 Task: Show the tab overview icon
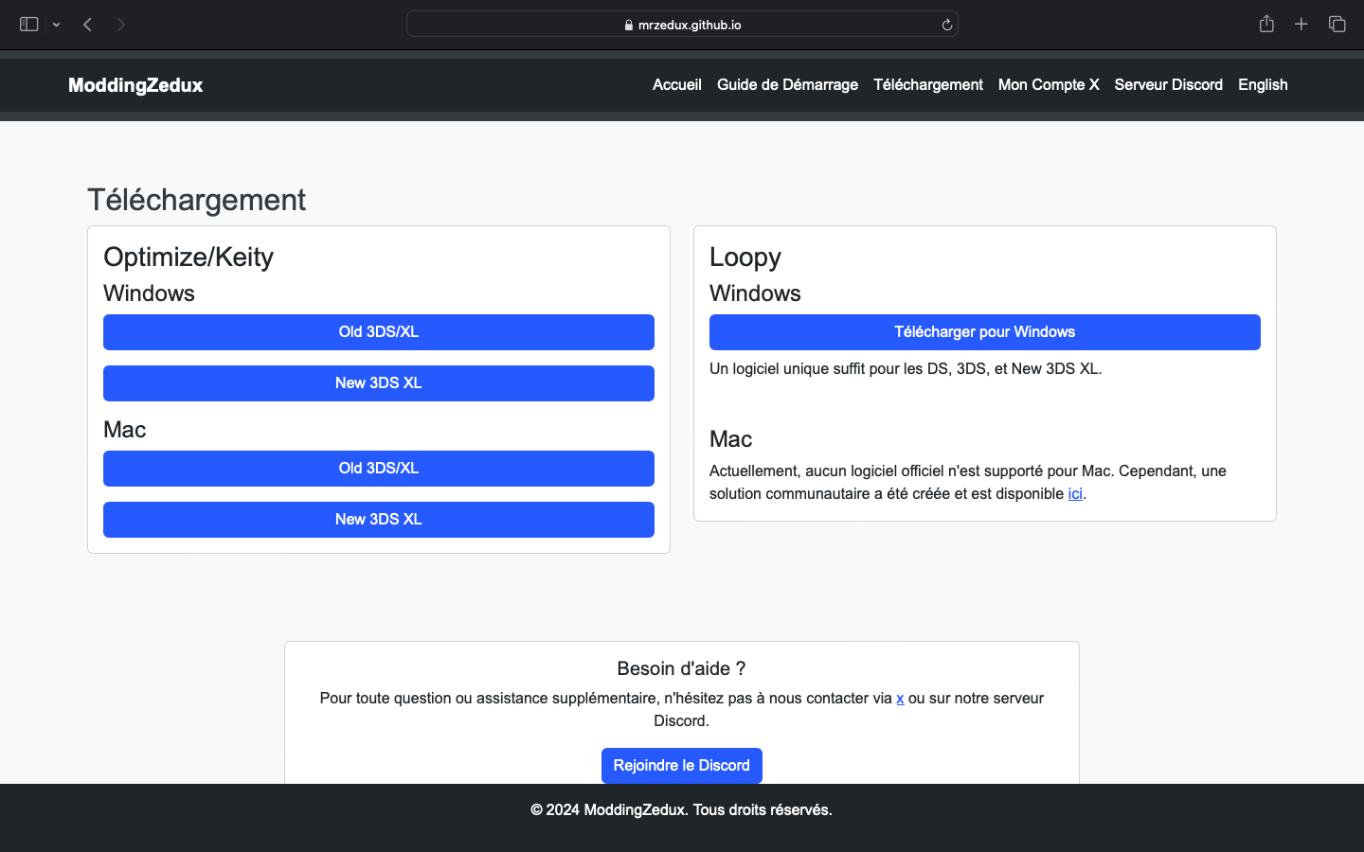(1337, 25)
